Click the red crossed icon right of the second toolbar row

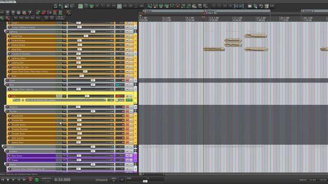pos(68,13)
